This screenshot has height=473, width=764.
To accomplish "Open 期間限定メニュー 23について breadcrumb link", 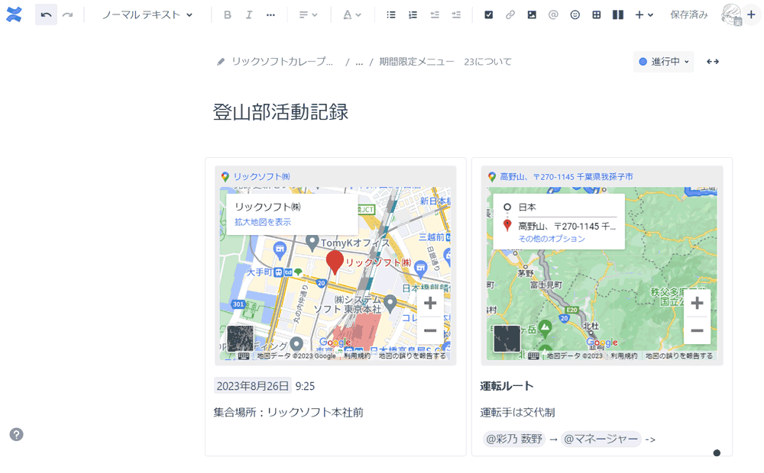I will tap(445, 62).
